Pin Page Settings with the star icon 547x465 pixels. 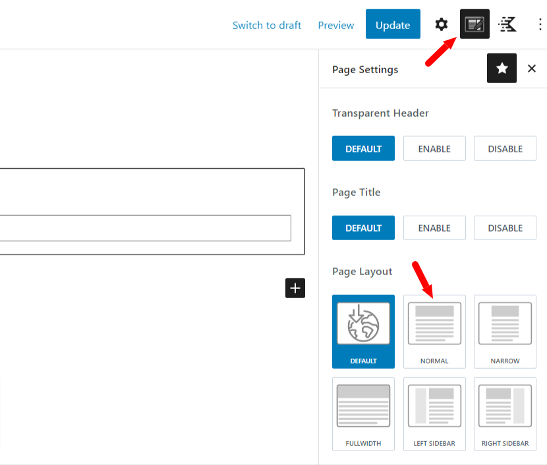pyautogui.click(x=502, y=68)
